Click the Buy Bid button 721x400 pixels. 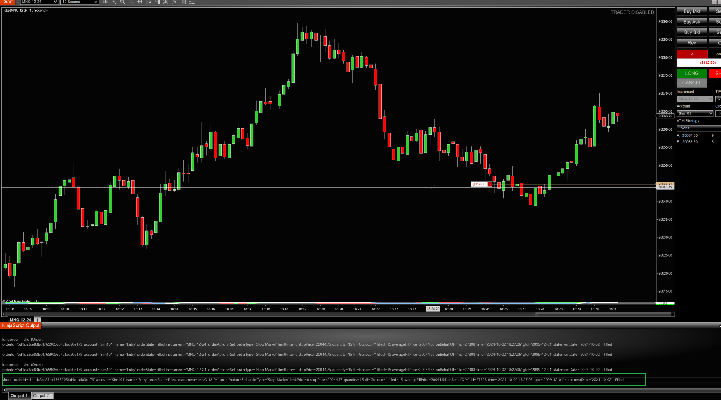pos(692,32)
